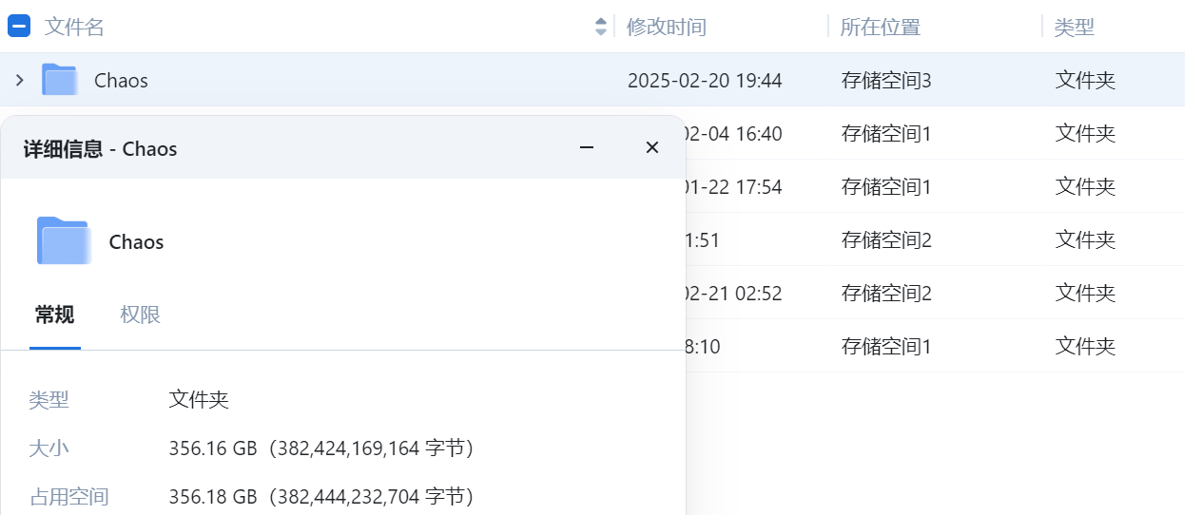Click the dialog title 详细信息 - Chaos
1202x515 pixels.
click(x=100, y=148)
